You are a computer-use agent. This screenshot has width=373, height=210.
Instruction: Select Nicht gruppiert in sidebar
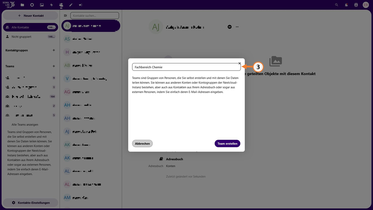click(x=31, y=37)
